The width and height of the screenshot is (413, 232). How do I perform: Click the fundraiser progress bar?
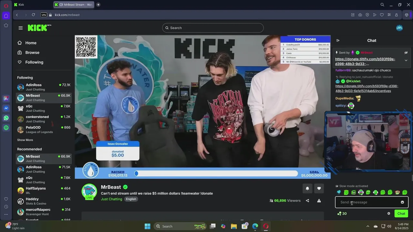[x=216, y=174]
